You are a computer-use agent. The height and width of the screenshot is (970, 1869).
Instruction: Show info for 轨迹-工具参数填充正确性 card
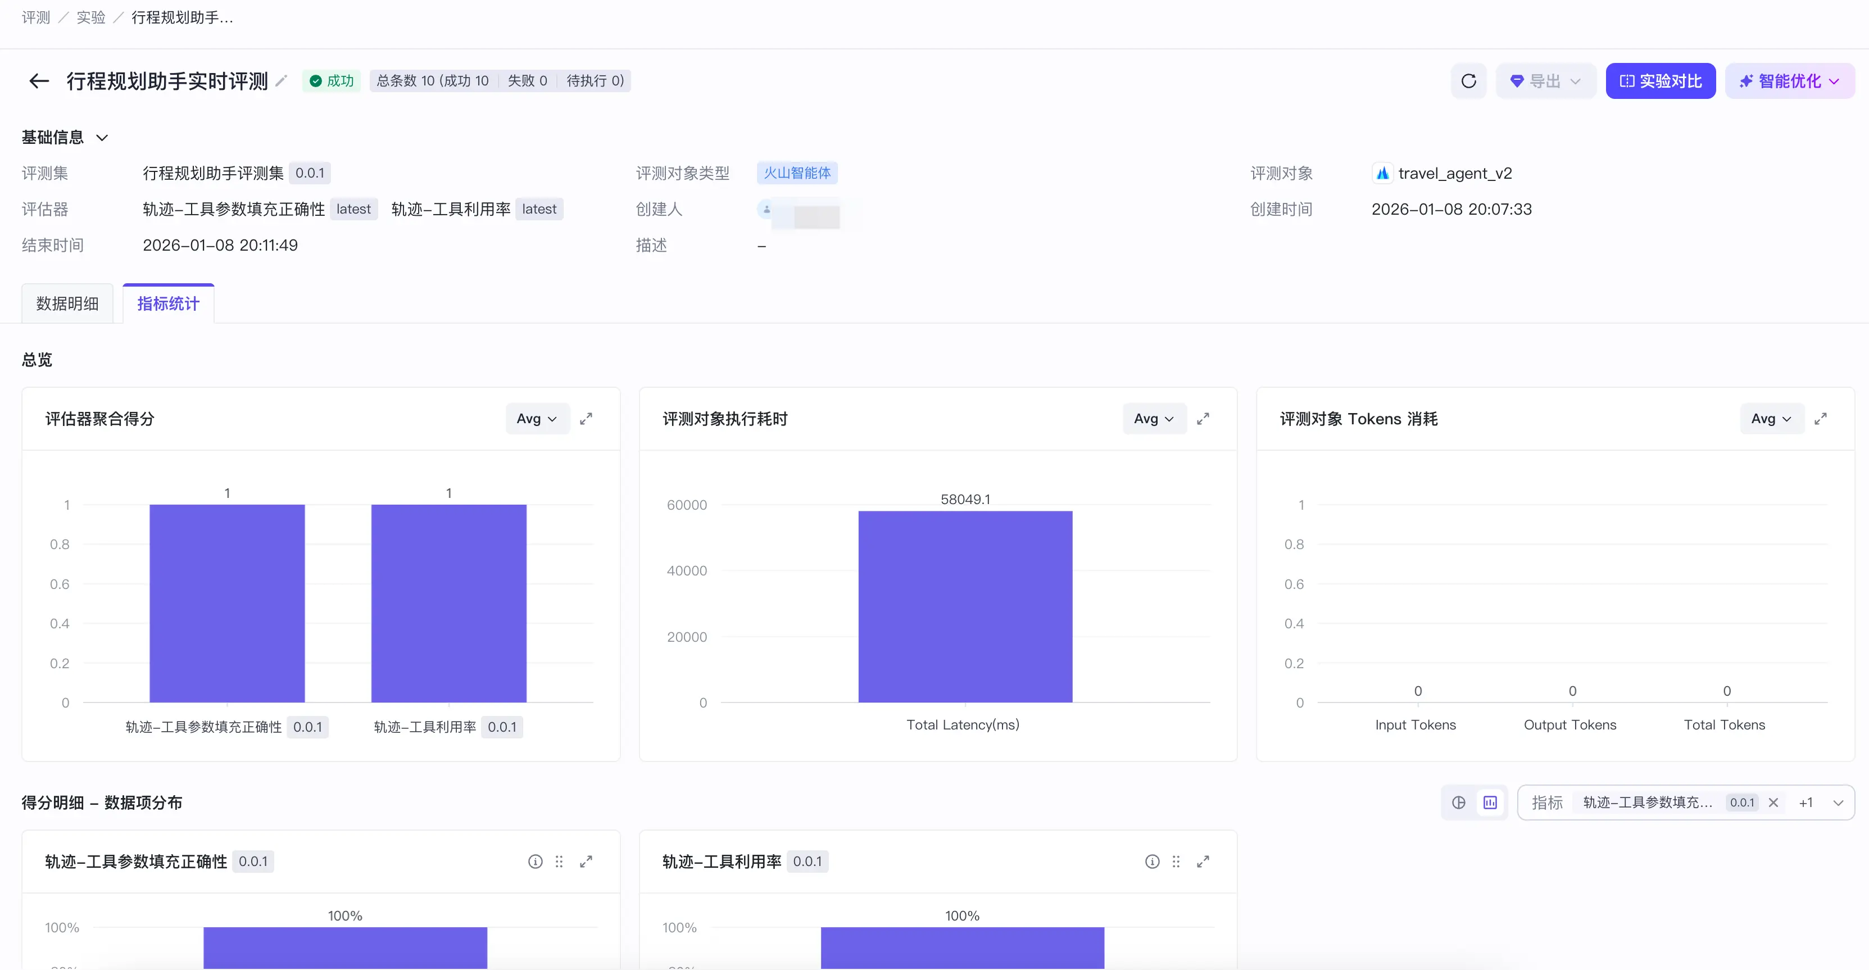point(536,861)
